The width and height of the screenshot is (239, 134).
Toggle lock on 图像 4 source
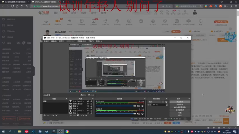(91, 106)
